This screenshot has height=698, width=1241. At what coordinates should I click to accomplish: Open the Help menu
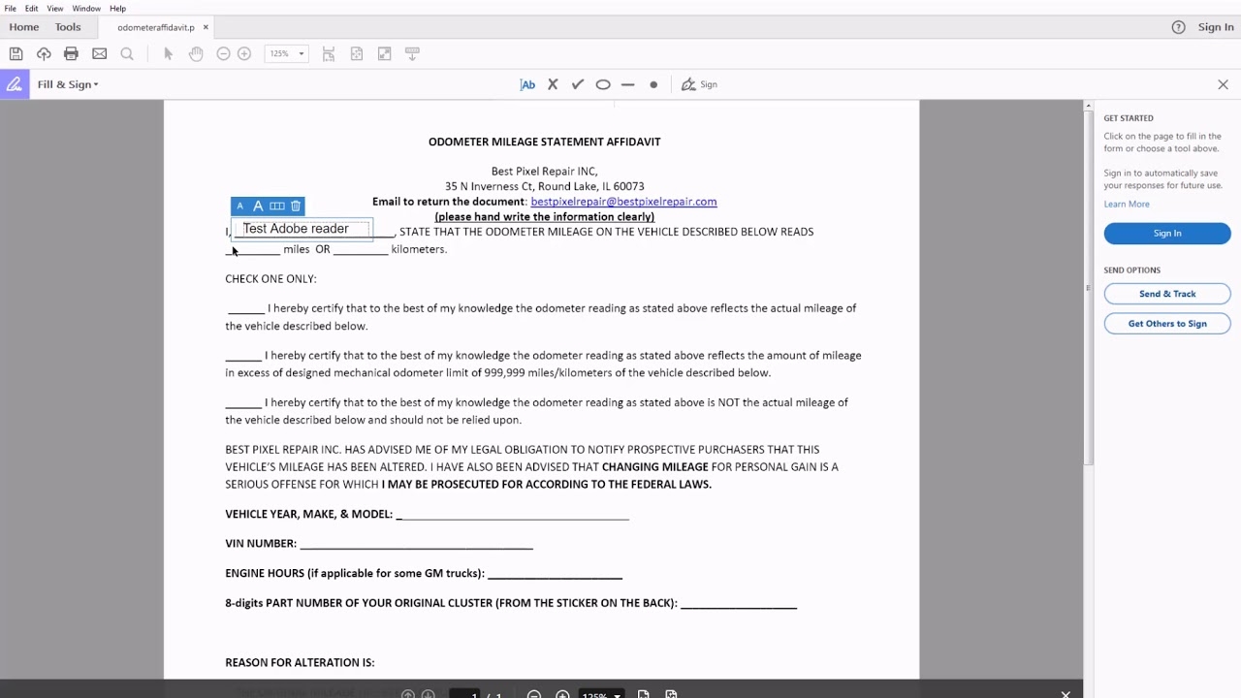[x=117, y=8]
